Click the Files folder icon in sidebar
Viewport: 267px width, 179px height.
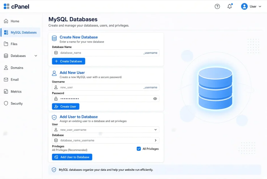click(6, 44)
